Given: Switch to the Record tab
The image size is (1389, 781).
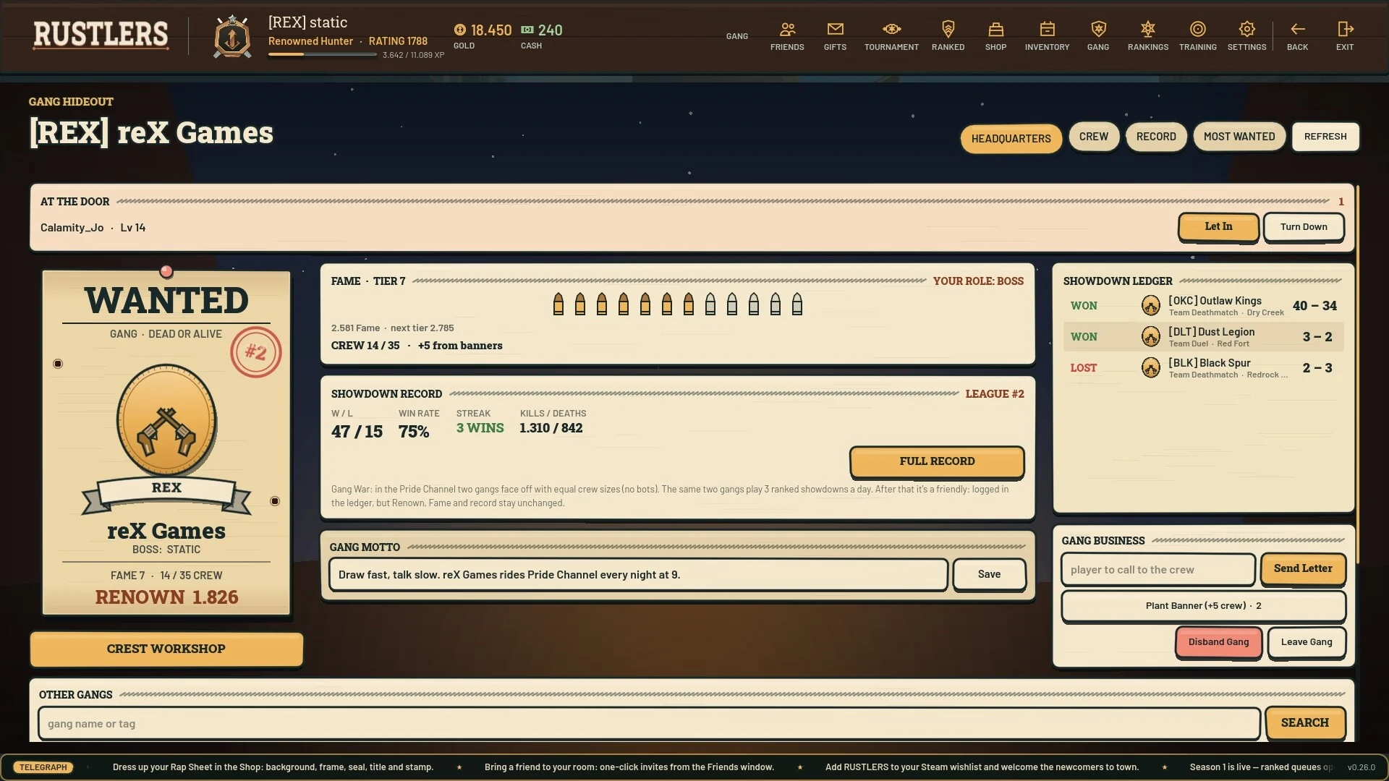Looking at the screenshot, I should coord(1156,137).
